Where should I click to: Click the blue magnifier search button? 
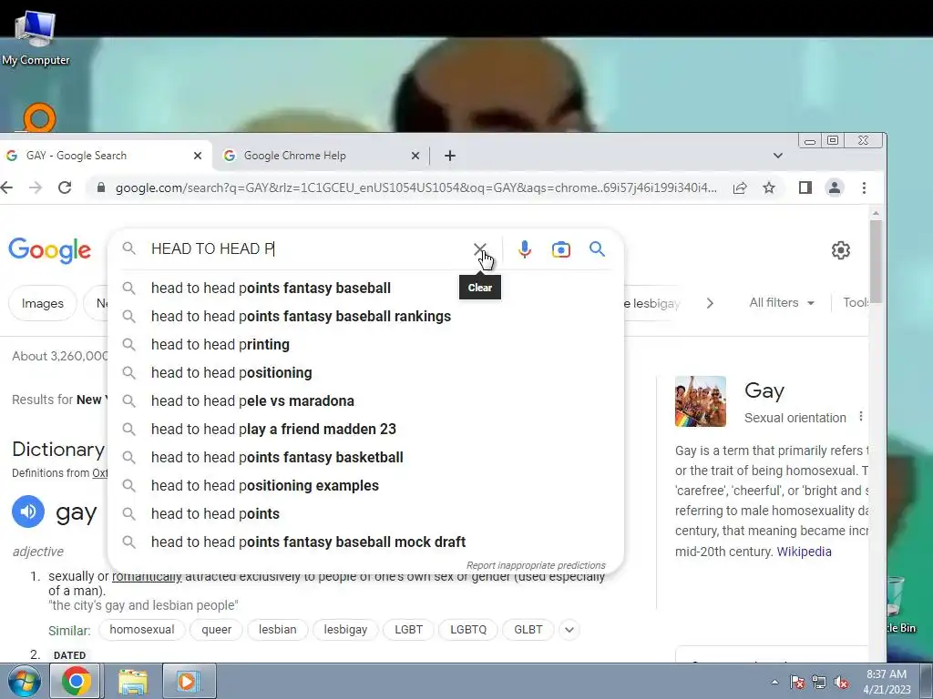[597, 249]
